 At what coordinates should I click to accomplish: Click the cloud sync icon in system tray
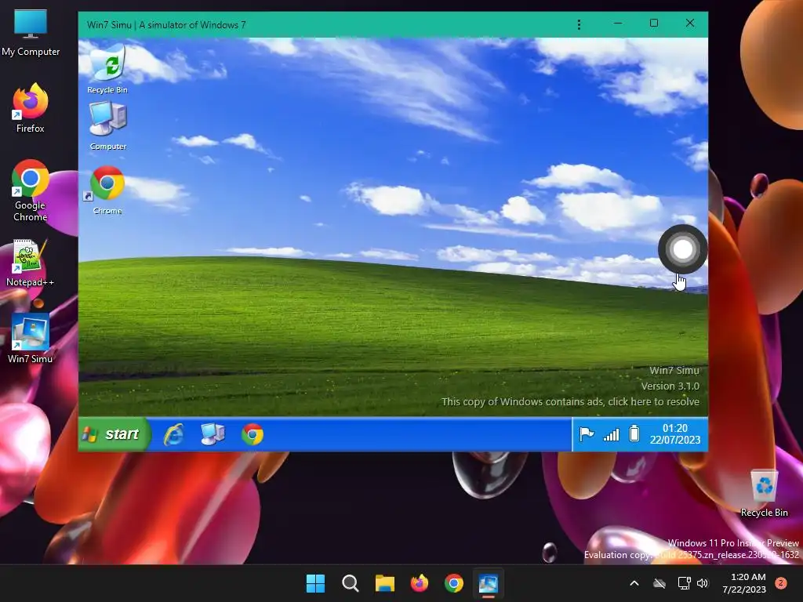659,583
